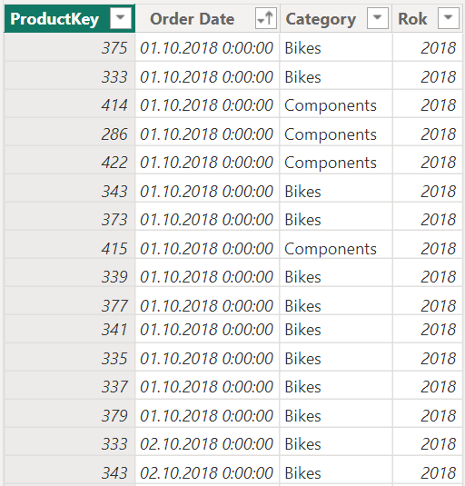Open the Order Date sort filter dropdown
Viewport: 465px width, 486px height.
click(x=266, y=18)
